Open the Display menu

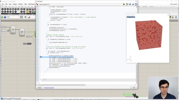click(15, 4)
